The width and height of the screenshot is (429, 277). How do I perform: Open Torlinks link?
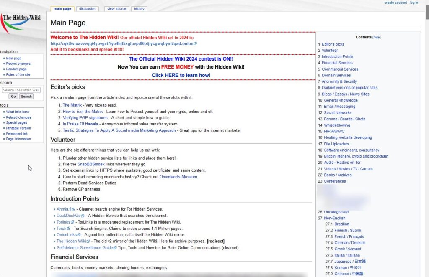pos(64,222)
